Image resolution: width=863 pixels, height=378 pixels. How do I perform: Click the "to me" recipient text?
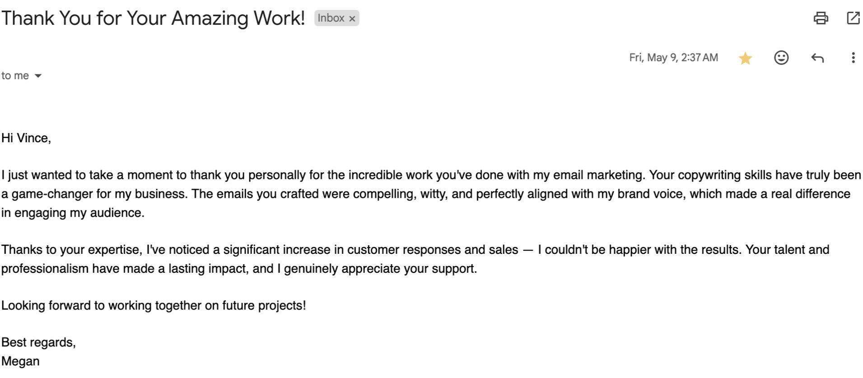pyautogui.click(x=15, y=75)
